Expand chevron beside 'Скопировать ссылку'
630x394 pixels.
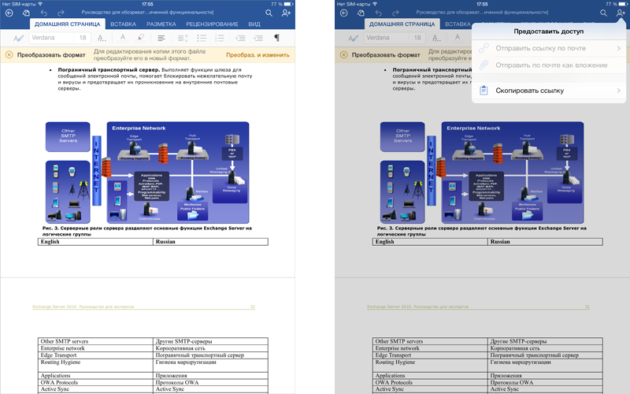pos(619,91)
